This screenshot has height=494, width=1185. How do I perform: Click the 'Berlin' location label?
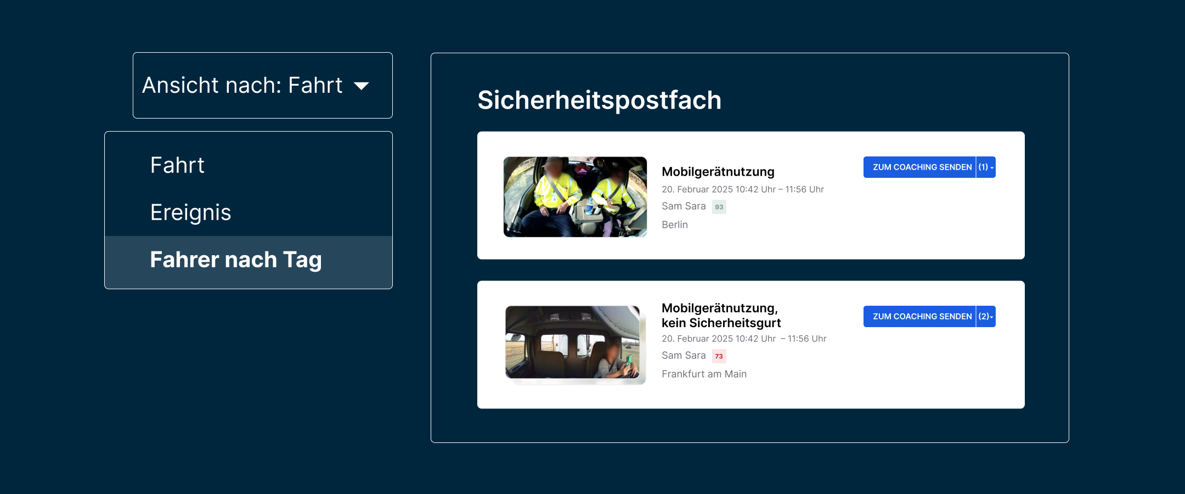(x=675, y=225)
